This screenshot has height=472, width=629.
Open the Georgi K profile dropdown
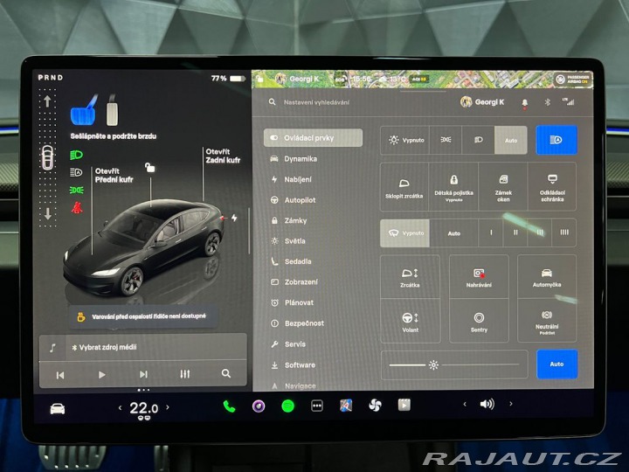point(482,102)
